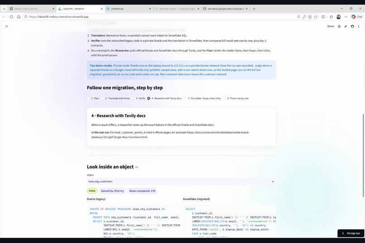This screenshot has height=243, width=365.
Task: Click the address bar URL
Action: point(59,17)
